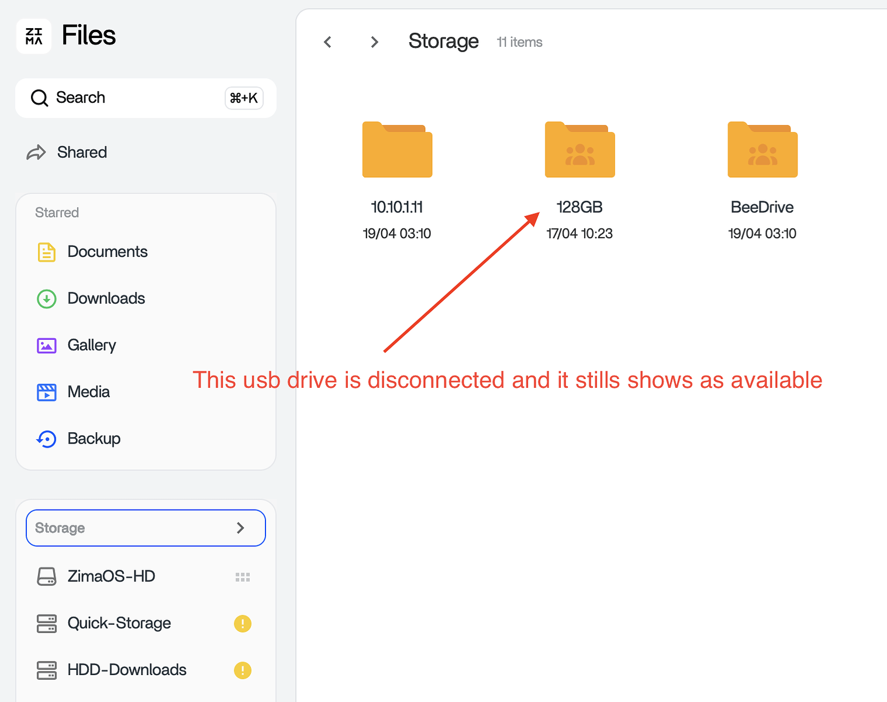Open Documents in Starred list
Viewport: 887px width, 702px height.
tap(108, 252)
